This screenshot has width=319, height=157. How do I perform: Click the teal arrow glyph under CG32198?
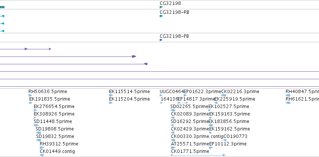point(161,7)
